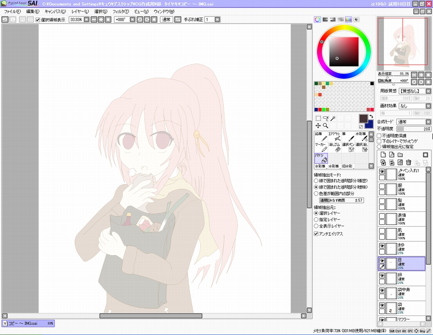Show the 髪 layer

coord(382,201)
